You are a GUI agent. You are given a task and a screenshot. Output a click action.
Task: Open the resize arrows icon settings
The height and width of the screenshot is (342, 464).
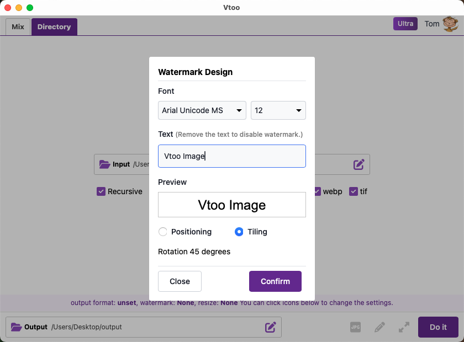(404, 327)
